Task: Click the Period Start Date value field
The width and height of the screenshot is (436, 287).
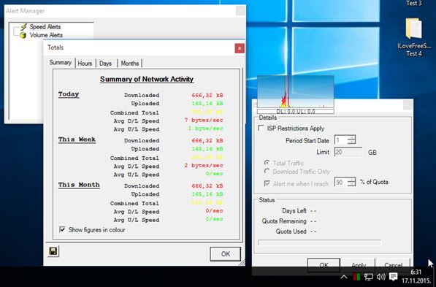Action: (x=341, y=139)
